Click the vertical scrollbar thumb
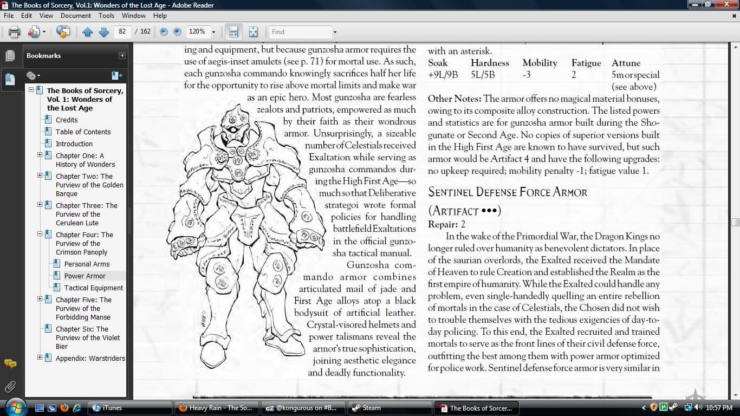Viewport: 740px width, 416px height. click(735, 222)
